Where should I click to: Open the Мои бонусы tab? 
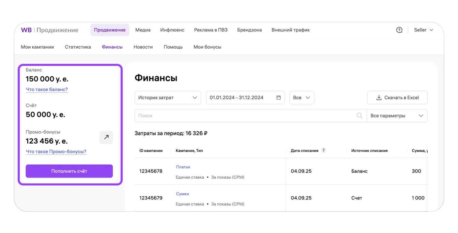point(207,47)
